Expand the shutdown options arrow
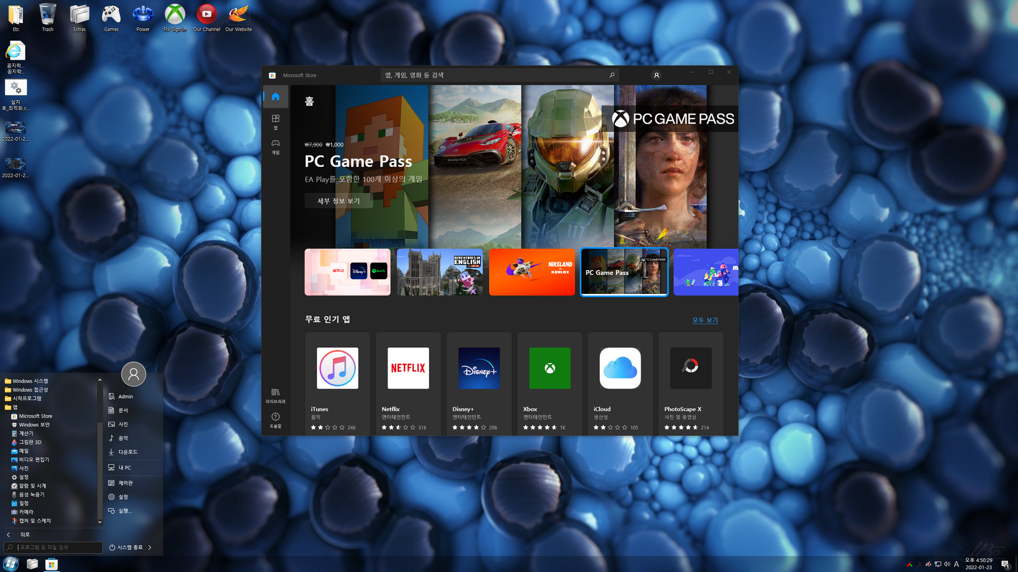Viewport: 1018px width, 572px height. click(150, 548)
